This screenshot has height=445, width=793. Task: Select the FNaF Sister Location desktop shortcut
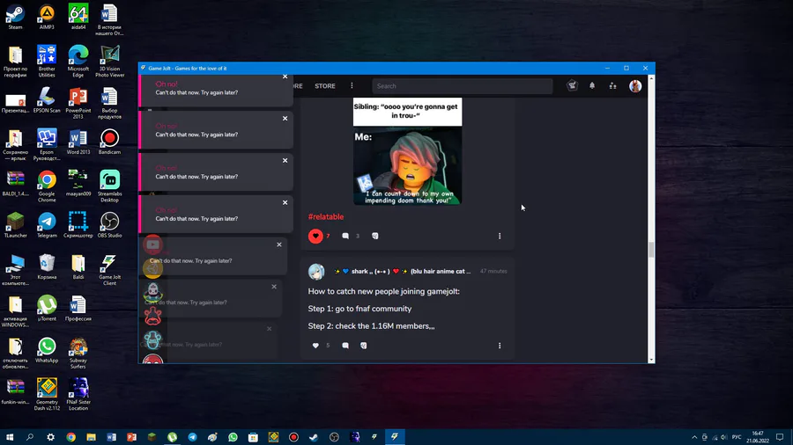coord(78,395)
